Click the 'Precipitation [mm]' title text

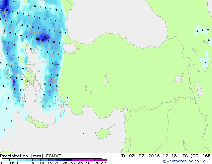coord(21,156)
